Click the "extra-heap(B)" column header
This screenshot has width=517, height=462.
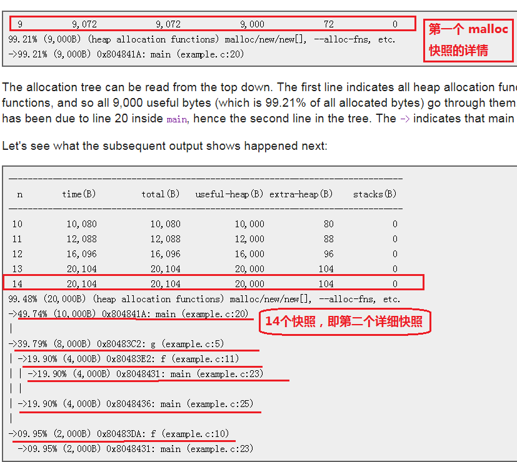[x=301, y=194]
